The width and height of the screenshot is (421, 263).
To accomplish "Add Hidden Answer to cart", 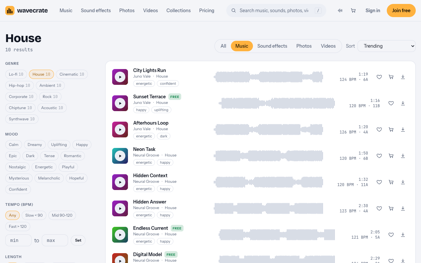I will pyautogui.click(x=391, y=208).
